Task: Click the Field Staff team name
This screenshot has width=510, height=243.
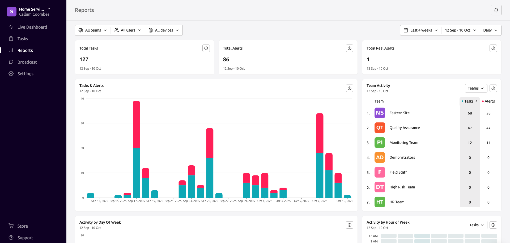Action: pyautogui.click(x=398, y=172)
